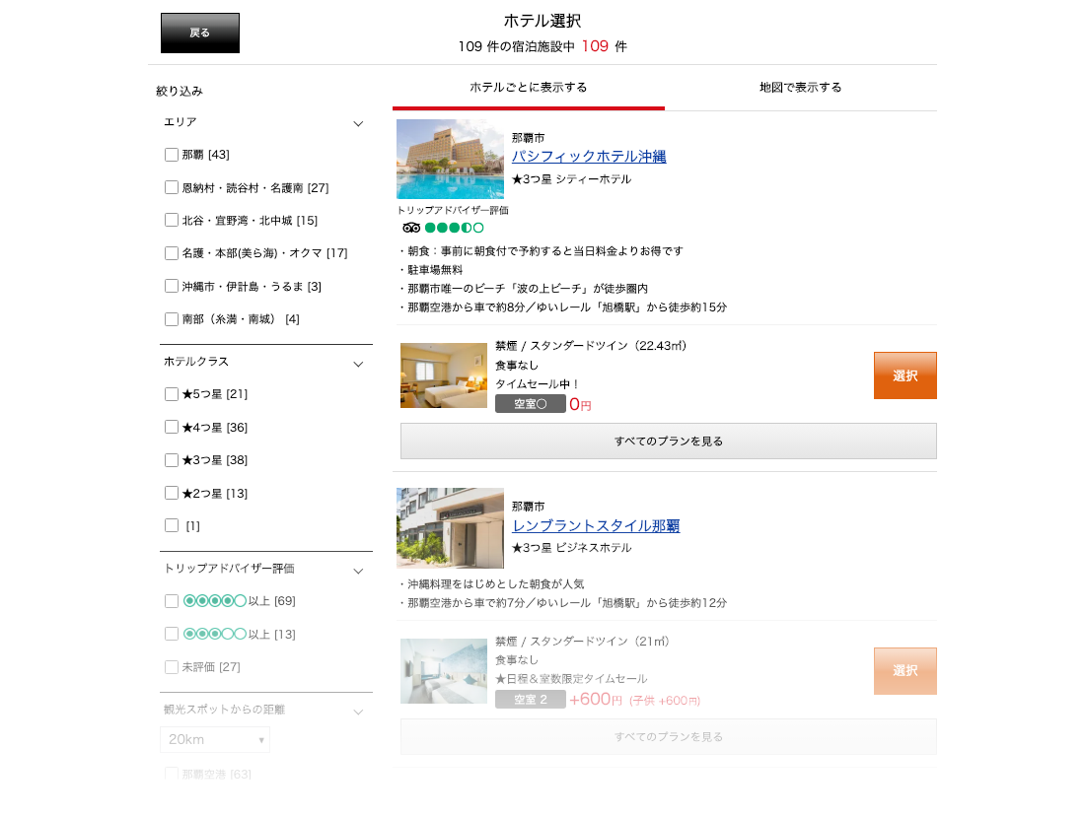
Task: Click the 21㎡ standard twin room photo
Action: point(444,671)
